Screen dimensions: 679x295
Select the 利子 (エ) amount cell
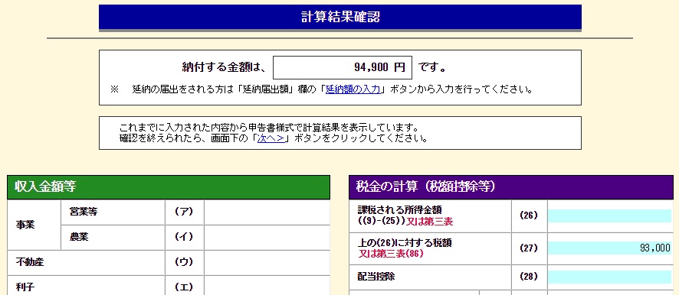click(x=267, y=286)
